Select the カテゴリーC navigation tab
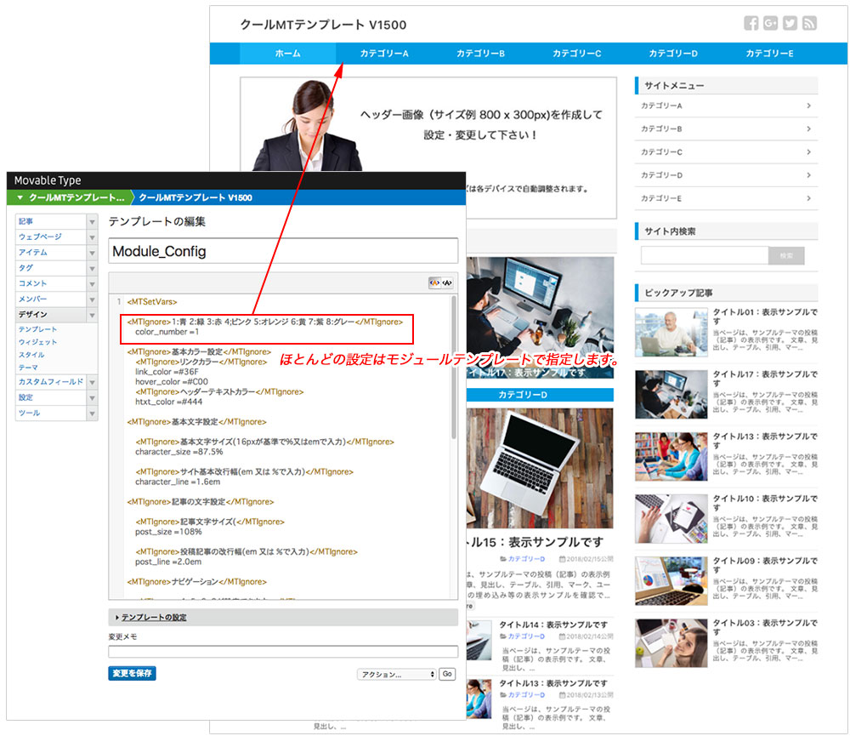The height and width of the screenshot is (736, 850). [x=577, y=54]
